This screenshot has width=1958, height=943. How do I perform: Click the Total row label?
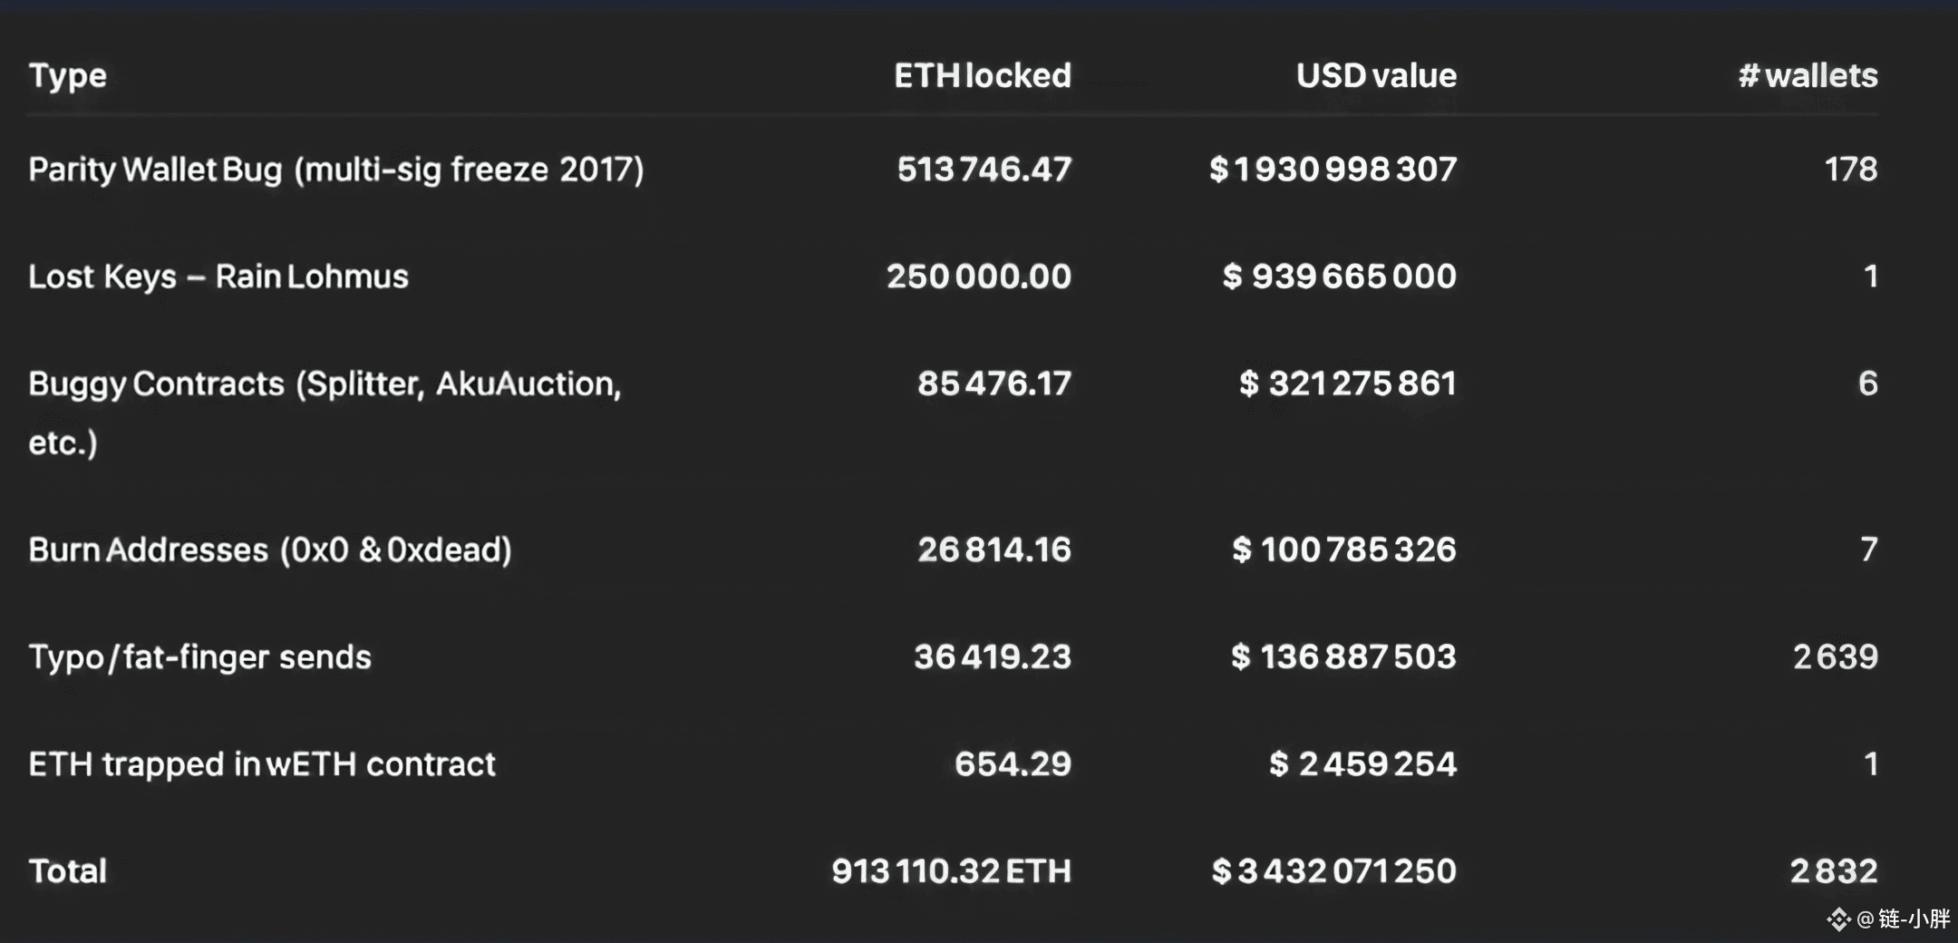tap(68, 871)
